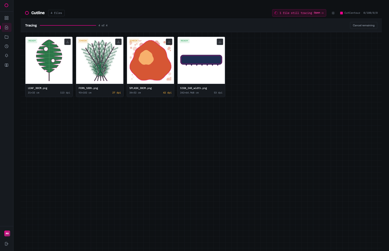The width and height of the screenshot is (389, 251).
Task: Open the fern artwork thumbnail
Action: pos(100,60)
